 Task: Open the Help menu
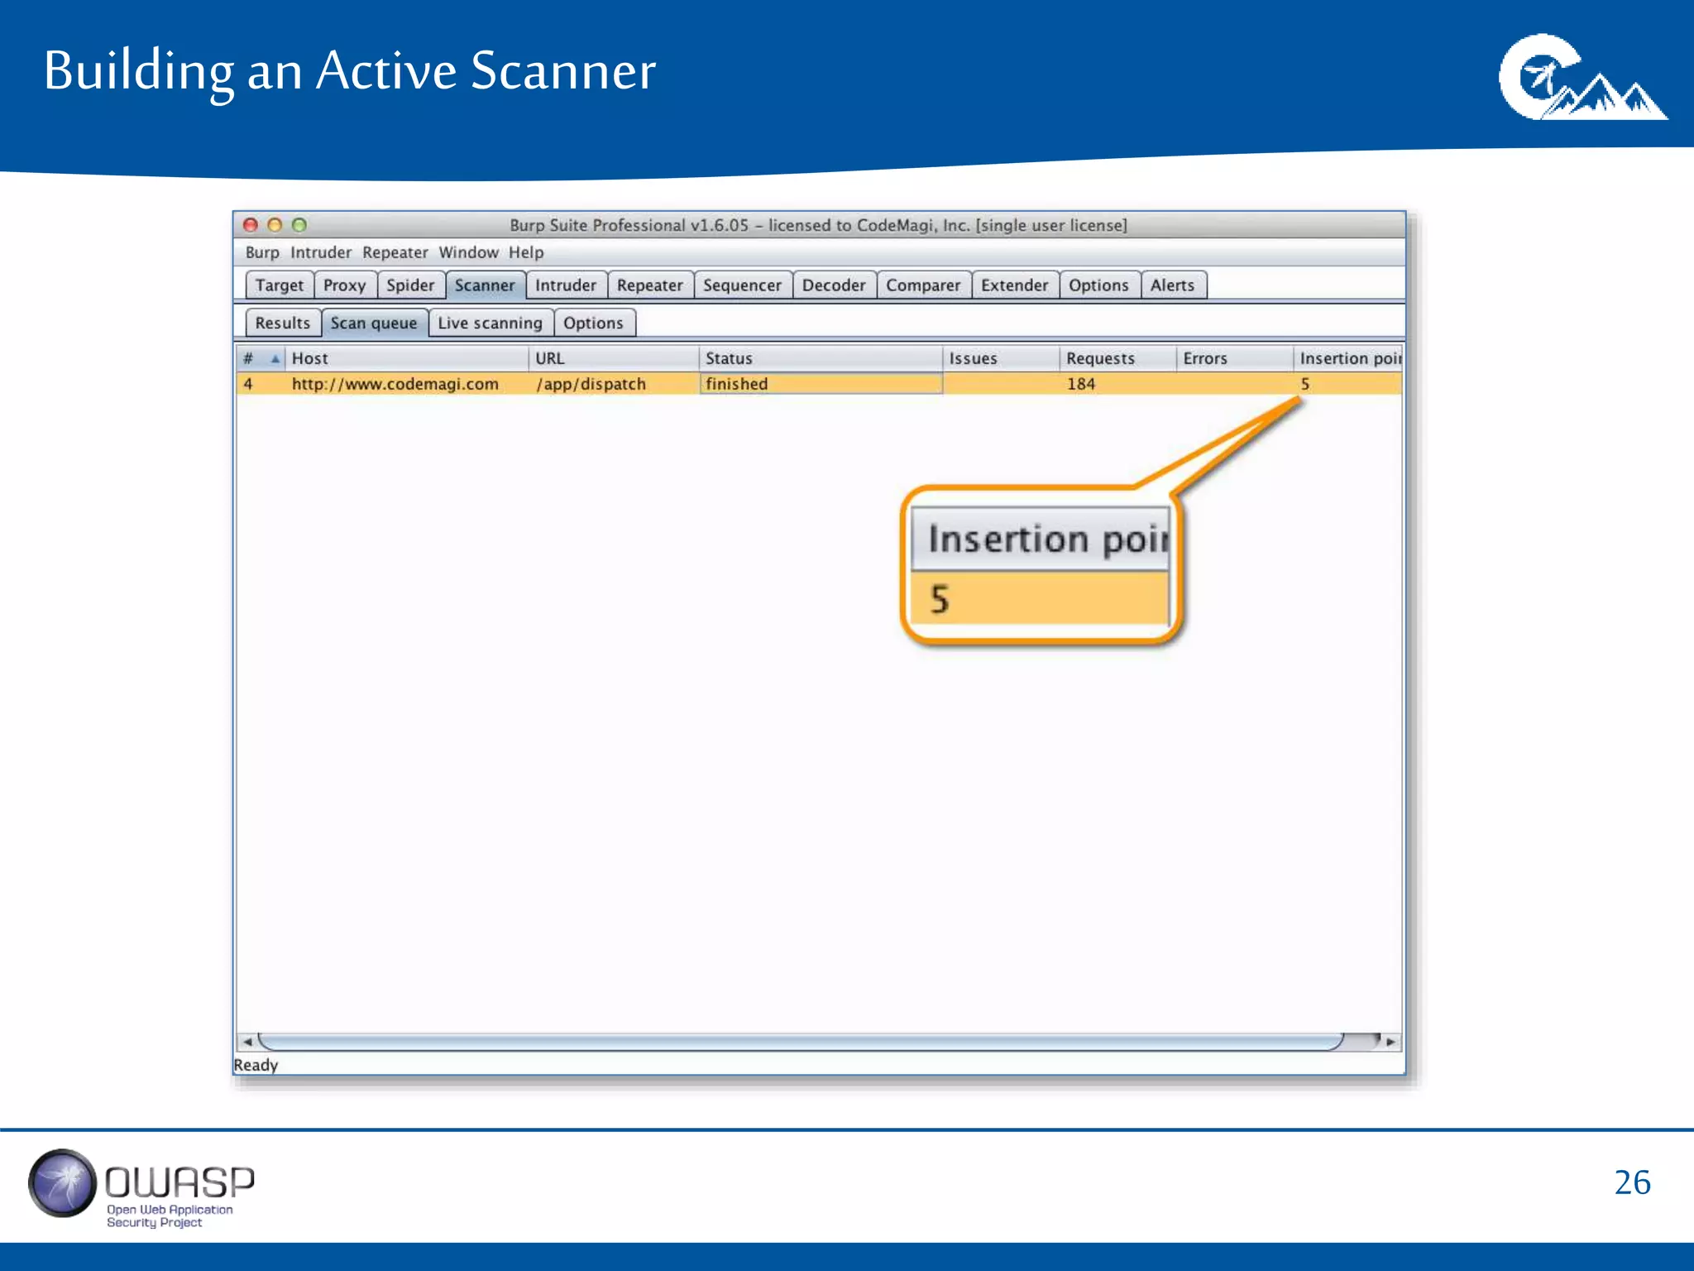point(526,252)
